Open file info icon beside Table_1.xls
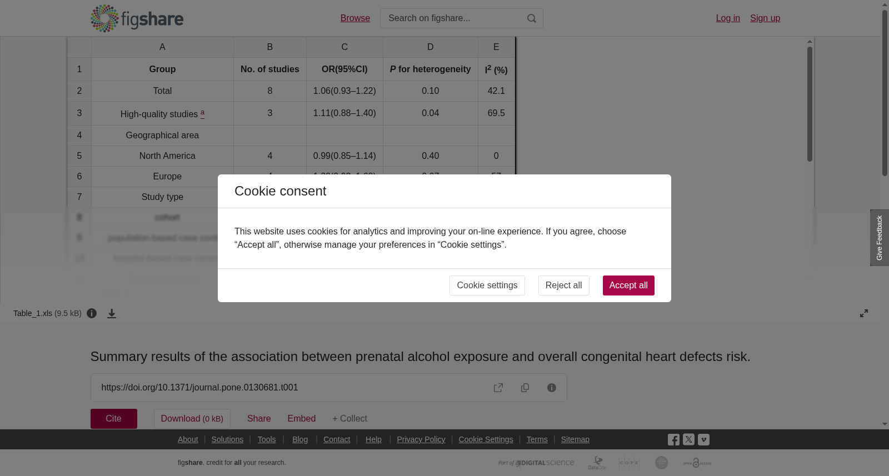Viewport: 889px width, 476px height. click(92, 313)
